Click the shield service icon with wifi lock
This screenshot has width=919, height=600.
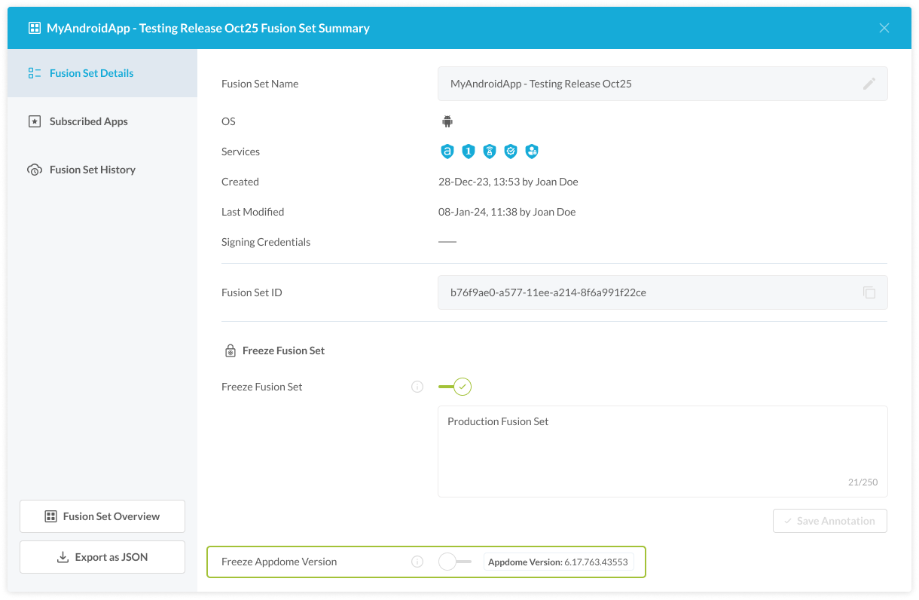click(x=490, y=152)
